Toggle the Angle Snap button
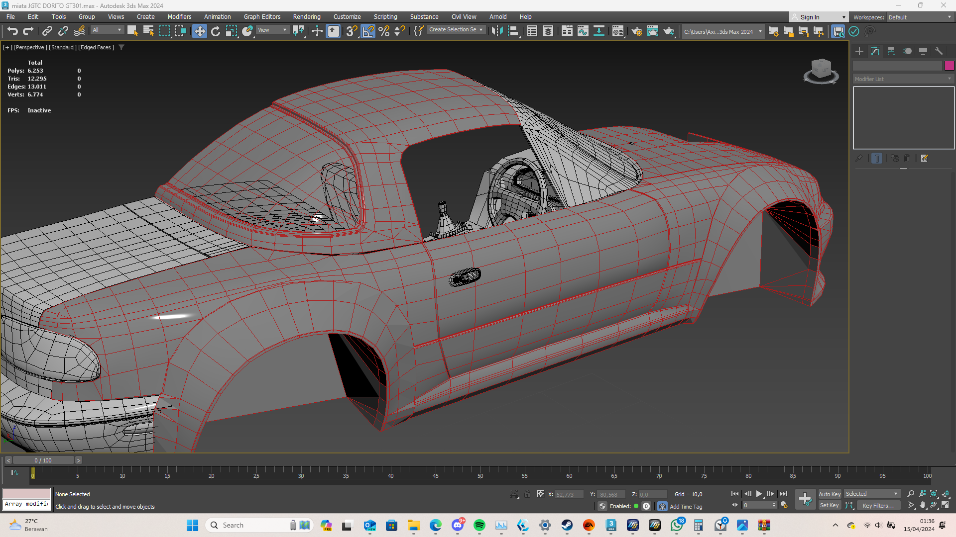 (368, 31)
